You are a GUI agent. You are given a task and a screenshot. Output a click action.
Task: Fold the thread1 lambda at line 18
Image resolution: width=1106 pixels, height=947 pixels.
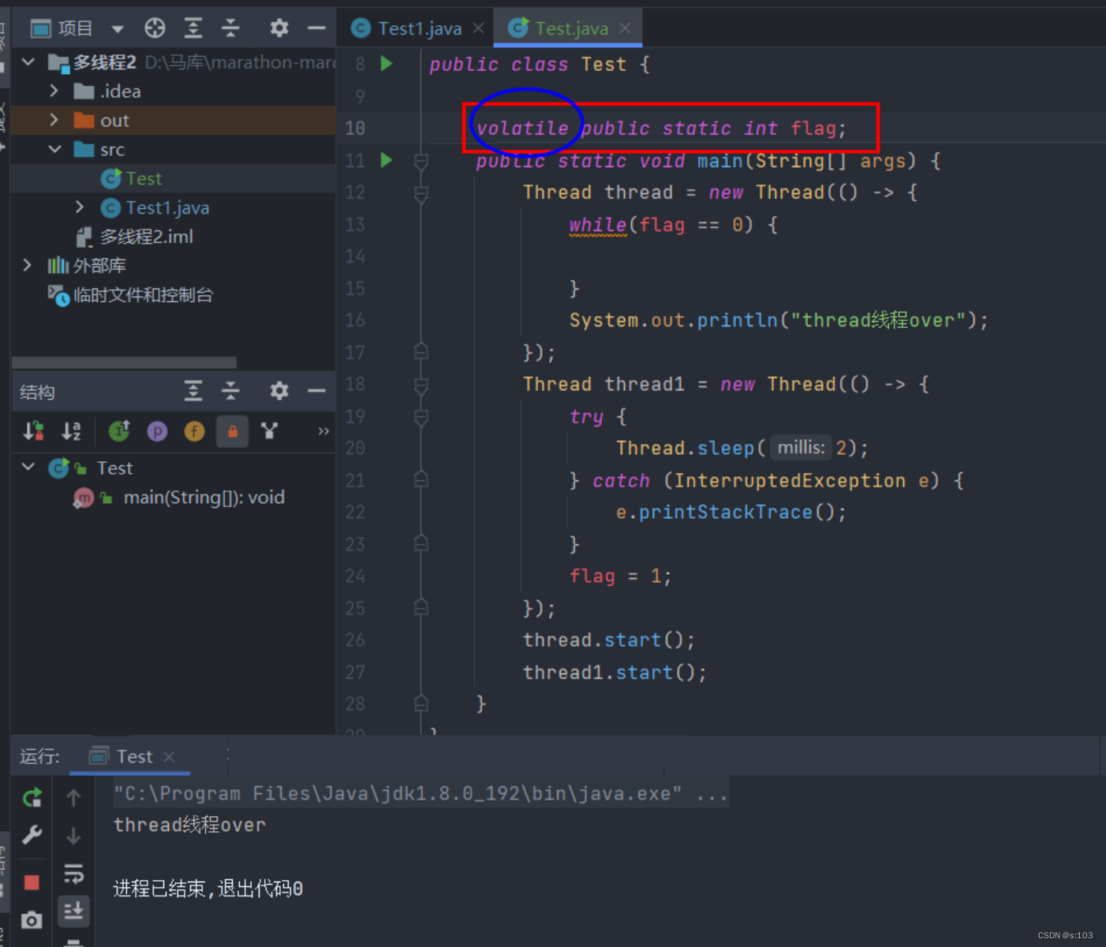(421, 386)
